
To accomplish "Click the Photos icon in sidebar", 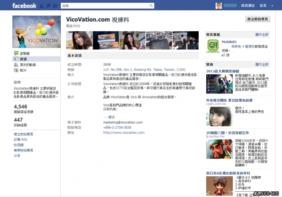I will click(x=16, y=71).
